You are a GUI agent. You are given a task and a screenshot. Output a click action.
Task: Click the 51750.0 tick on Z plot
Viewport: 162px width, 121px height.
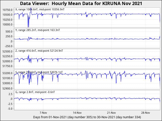[x=7, y=66]
